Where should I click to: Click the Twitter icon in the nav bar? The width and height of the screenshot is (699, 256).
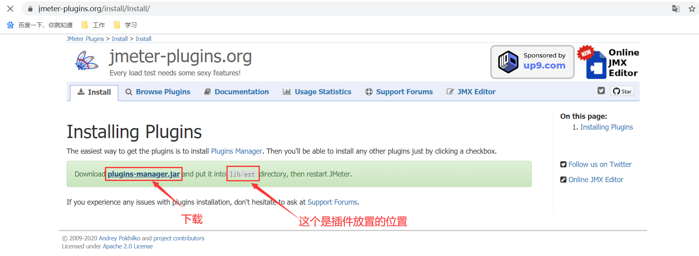click(601, 91)
